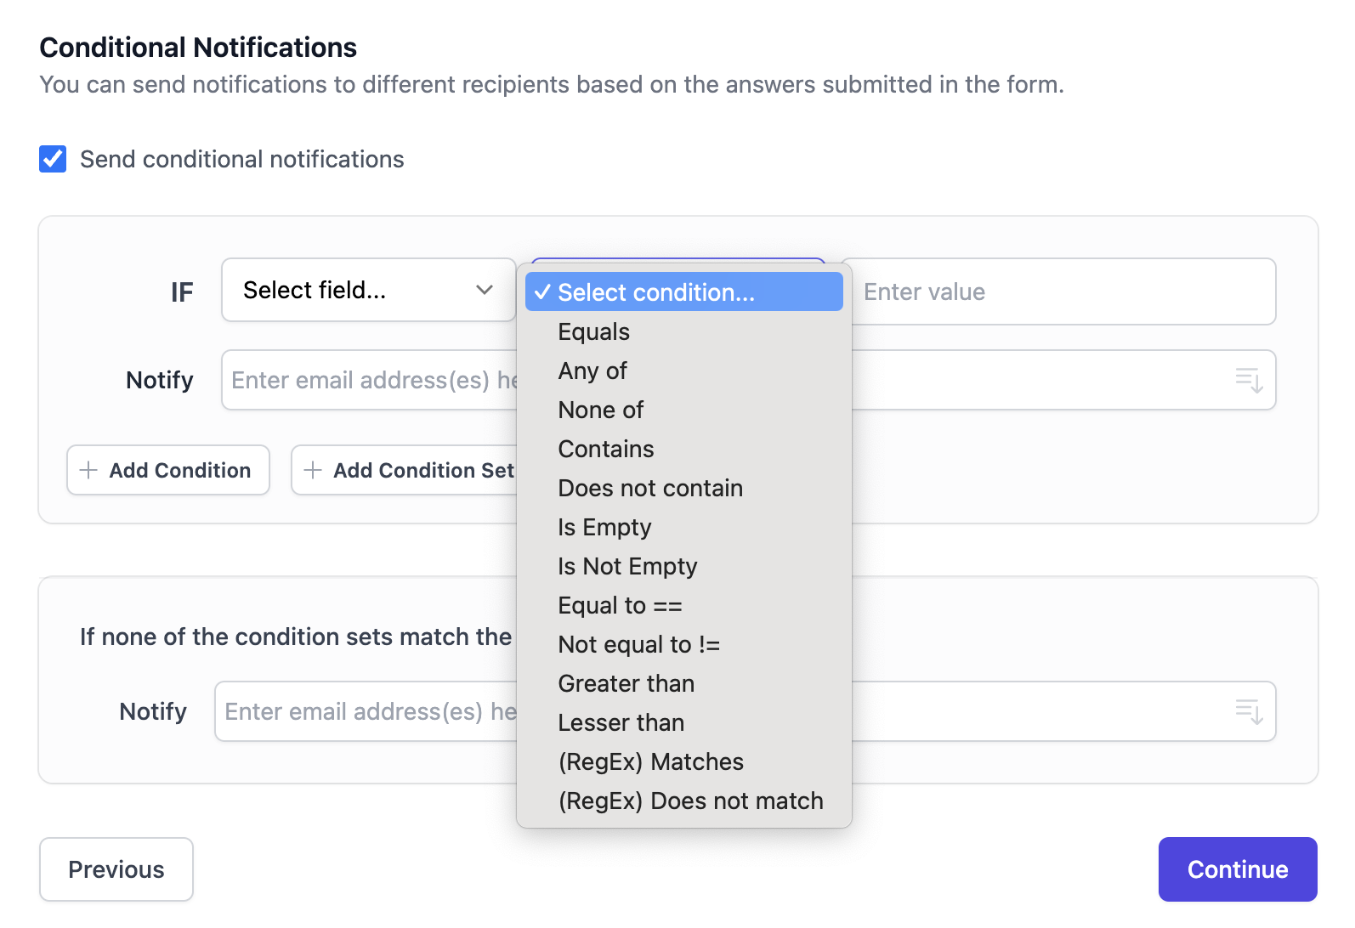Pick (RegEx) Matches option
This screenshot has height=928, width=1355.
(x=650, y=762)
